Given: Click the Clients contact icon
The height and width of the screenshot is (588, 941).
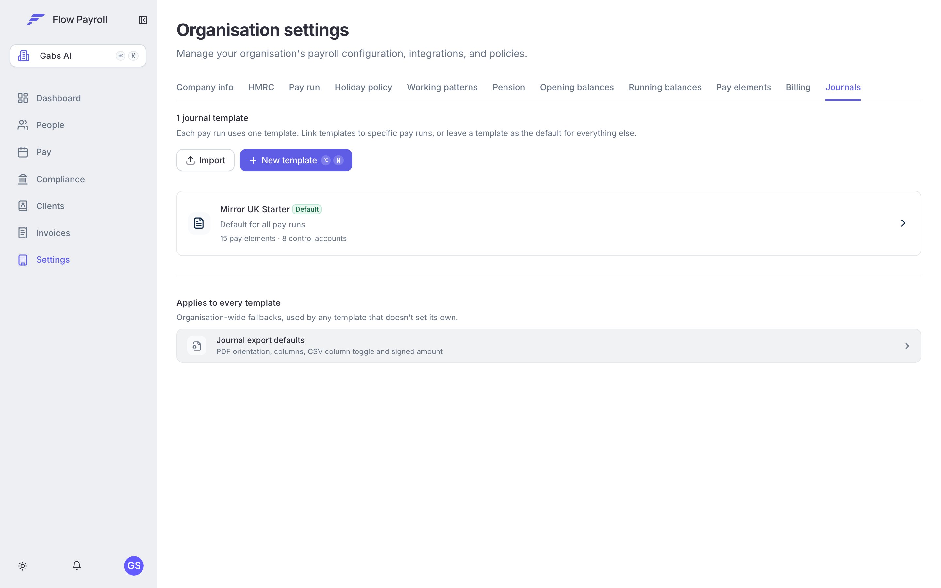Looking at the screenshot, I should coord(23,206).
